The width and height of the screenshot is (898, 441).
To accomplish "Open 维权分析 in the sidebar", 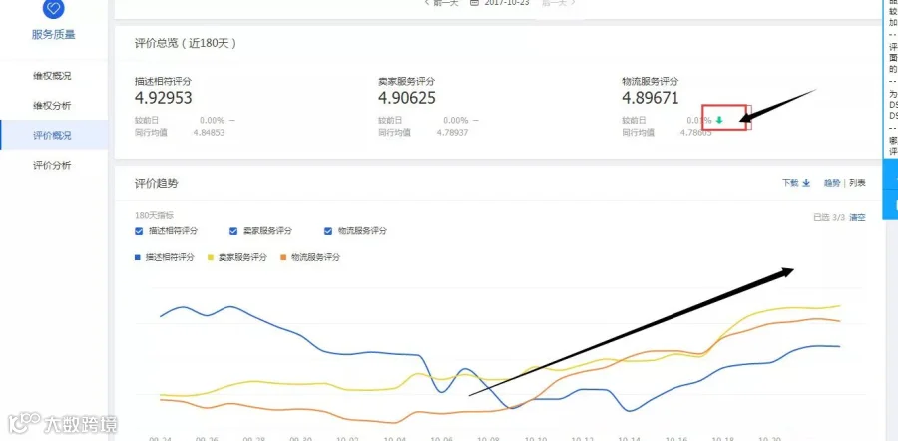I will coord(54,106).
